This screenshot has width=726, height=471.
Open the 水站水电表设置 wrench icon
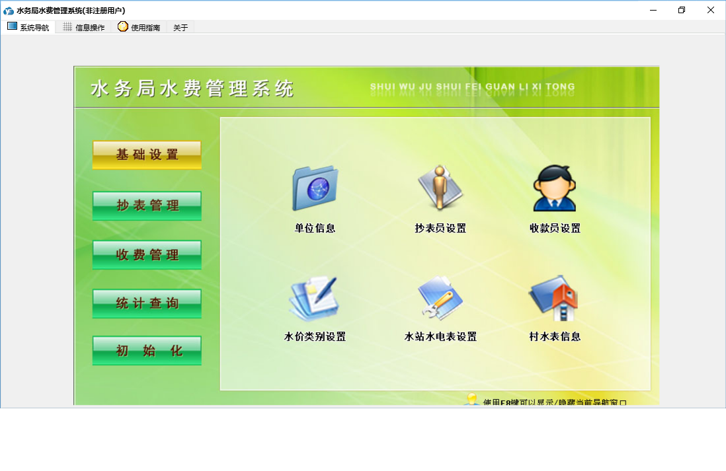(440, 299)
